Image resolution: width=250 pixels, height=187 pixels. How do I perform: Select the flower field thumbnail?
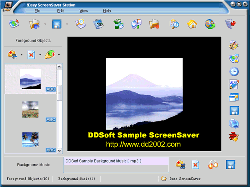click(30, 110)
